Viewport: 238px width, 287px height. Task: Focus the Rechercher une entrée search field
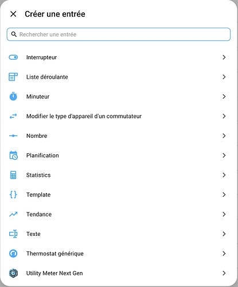[x=119, y=34]
